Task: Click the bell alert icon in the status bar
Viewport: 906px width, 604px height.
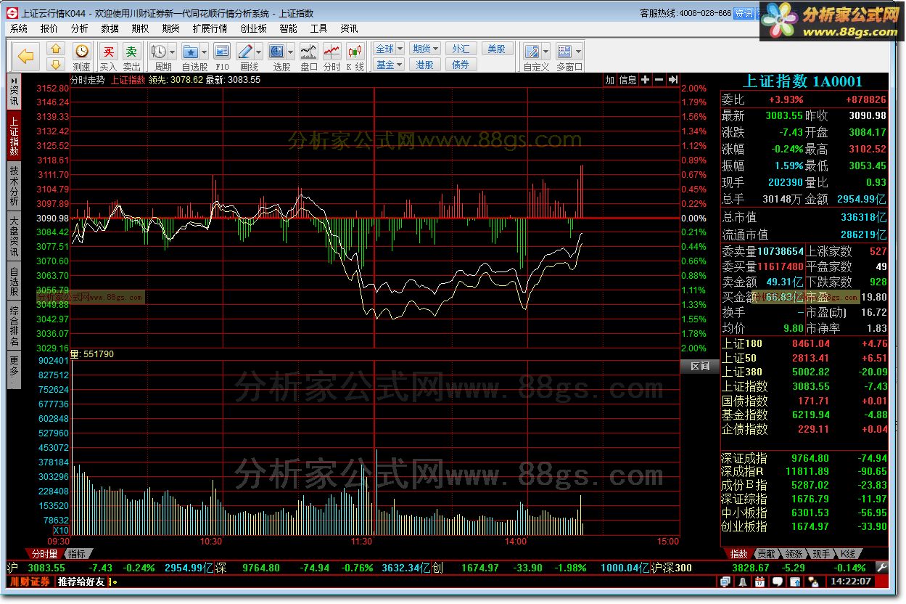Action: tap(743, 581)
